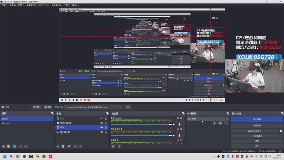
Task: Adjust 视频采集设备 mixer volume slider
Action: click(x=141, y=135)
